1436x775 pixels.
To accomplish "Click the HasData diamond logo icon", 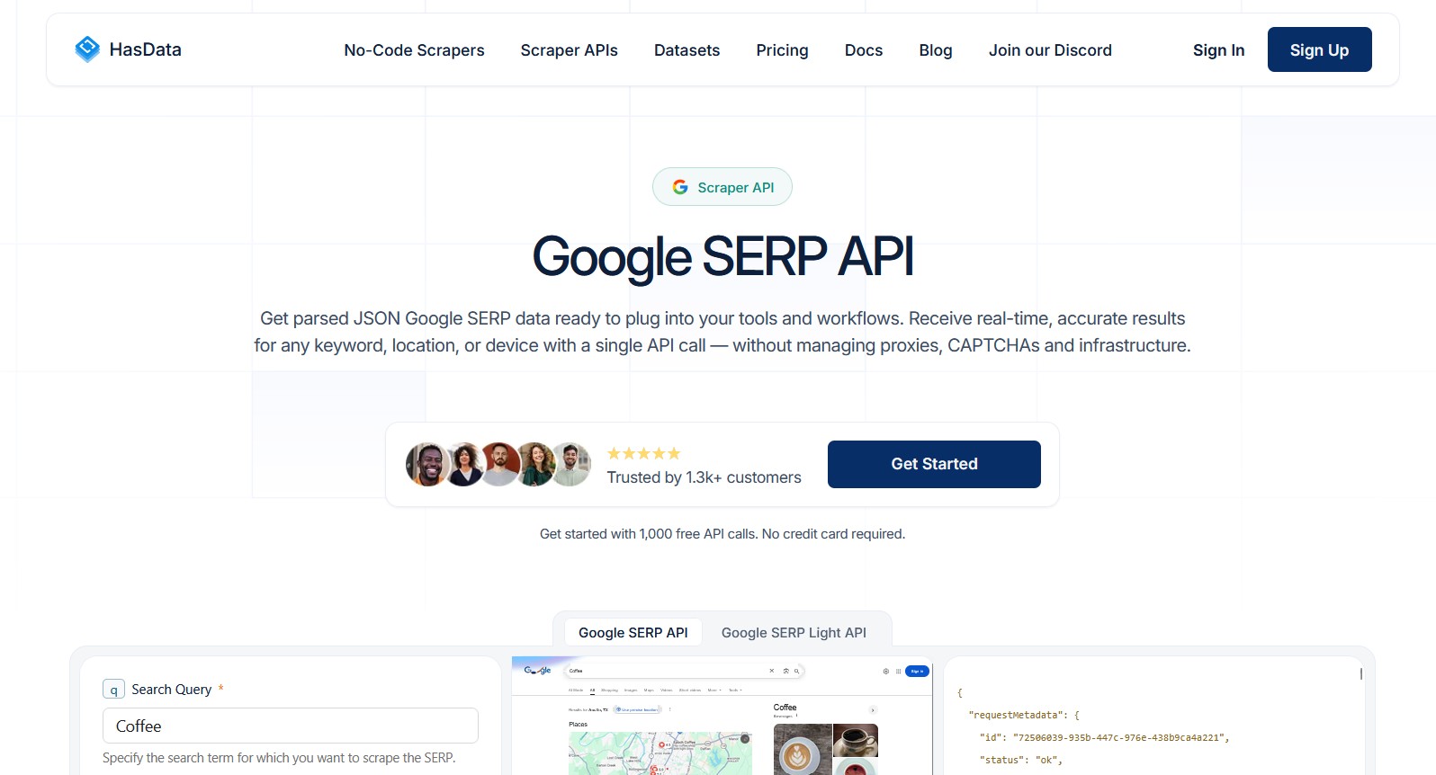I will (87, 49).
